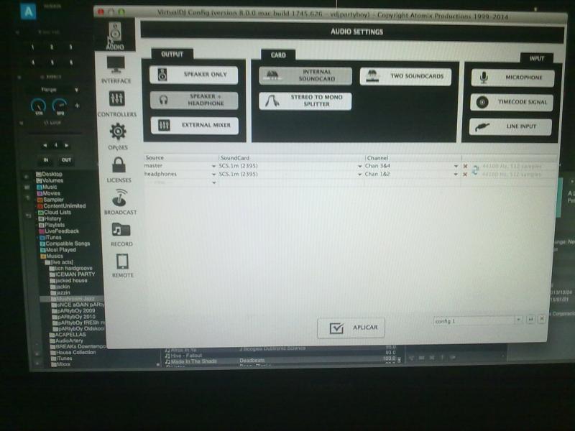Enable the Microphone input
This screenshot has width=575, height=431.
click(512, 78)
